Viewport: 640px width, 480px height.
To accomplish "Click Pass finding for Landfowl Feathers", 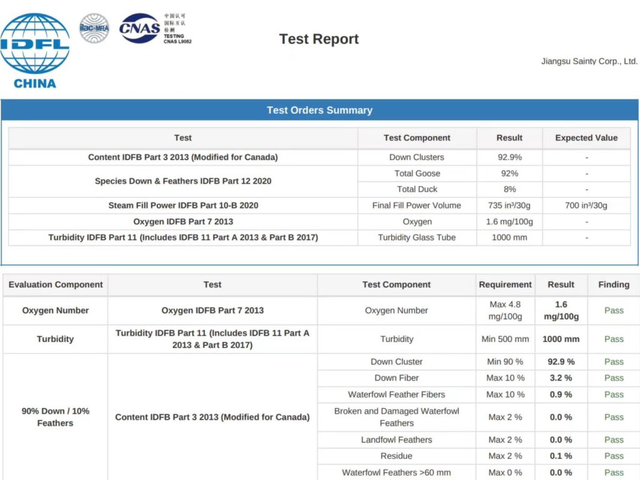I will pos(613,440).
